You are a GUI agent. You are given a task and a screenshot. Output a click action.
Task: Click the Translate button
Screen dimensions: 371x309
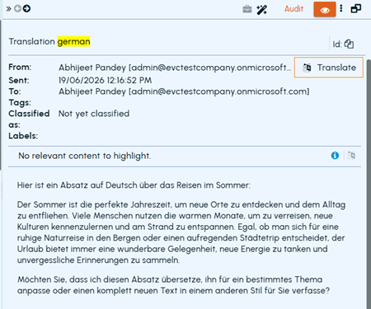click(329, 68)
